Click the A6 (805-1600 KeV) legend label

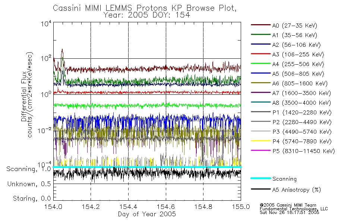click(x=300, y=84)
